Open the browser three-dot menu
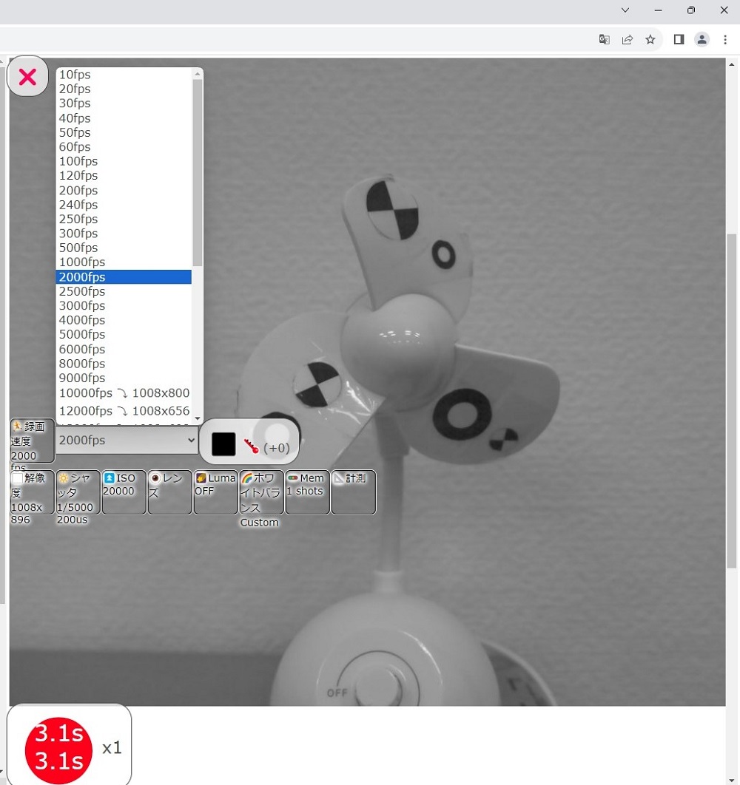740x785 pixels. point(725,40)
